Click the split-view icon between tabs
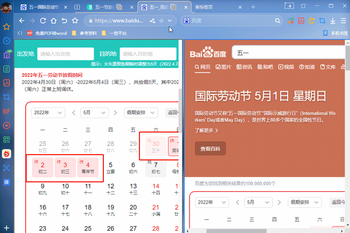This screenshot has width=350, height=233. 77,7
